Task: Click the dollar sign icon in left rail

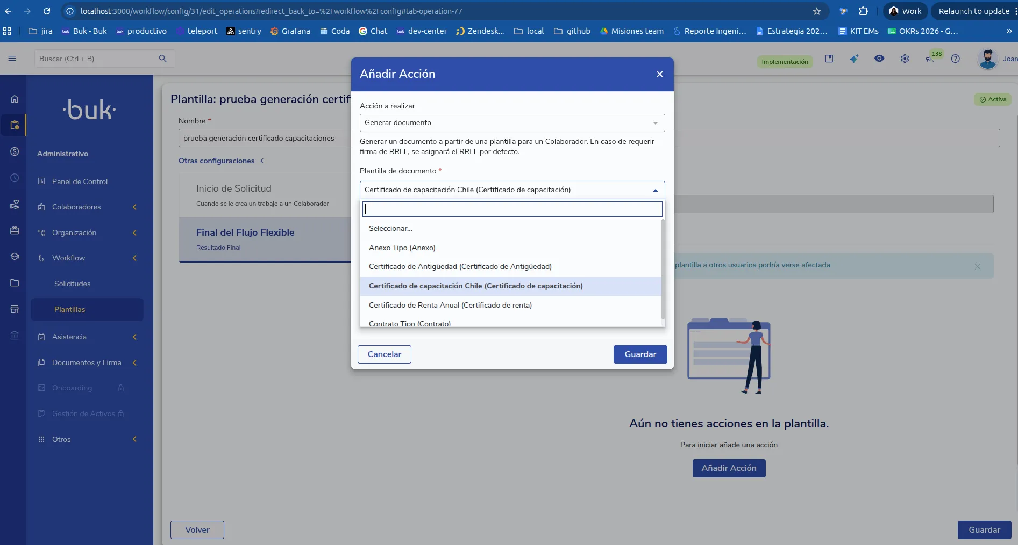Action: 15,151
